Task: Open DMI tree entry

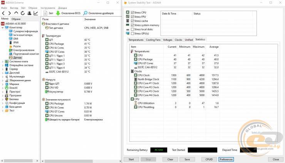Action: pyautogui.click(x=16, y=39)
